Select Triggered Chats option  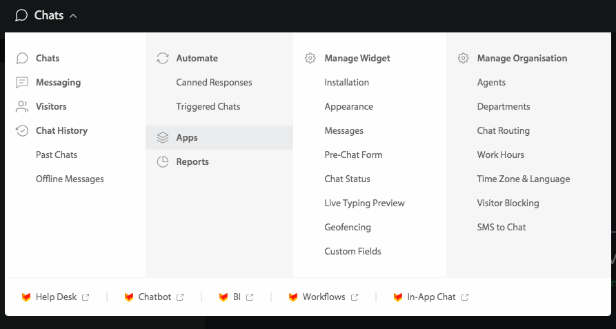point(208,107)
